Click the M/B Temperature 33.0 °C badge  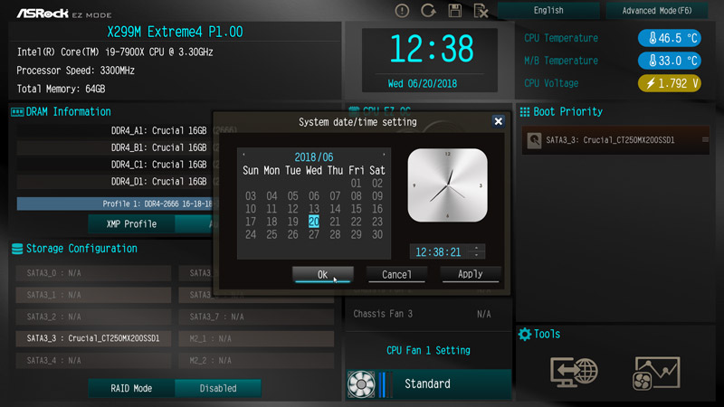point(670,61)
